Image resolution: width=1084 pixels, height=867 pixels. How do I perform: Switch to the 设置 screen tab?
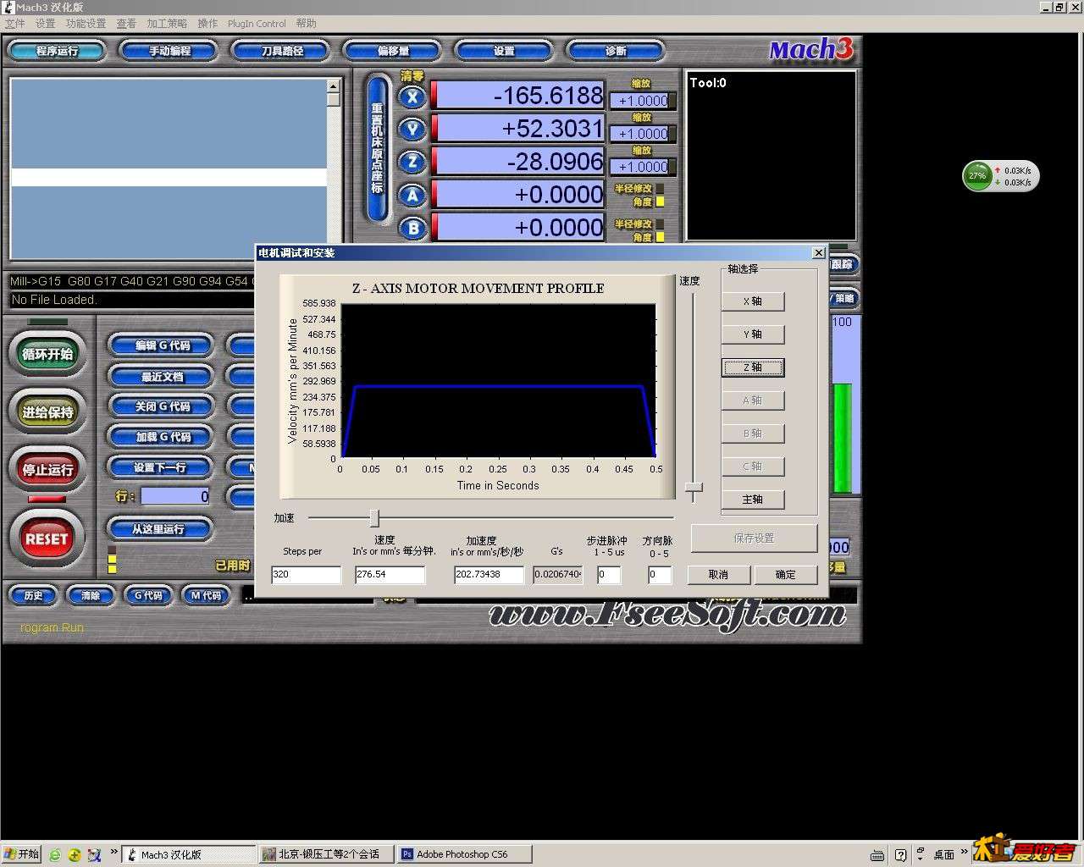[x=505, y=51]
